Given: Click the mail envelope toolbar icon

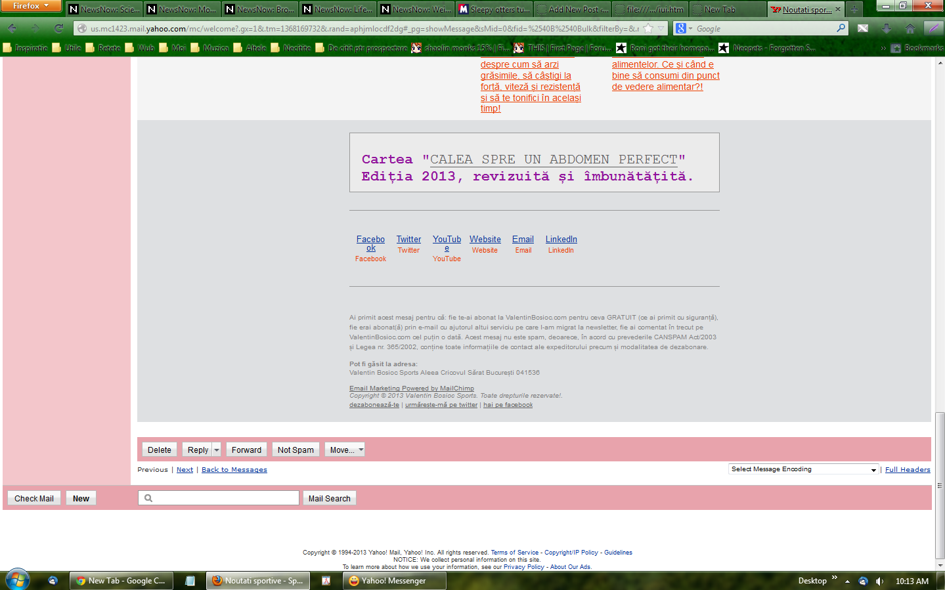Looking at the screenshot, I should coord(863,28).
